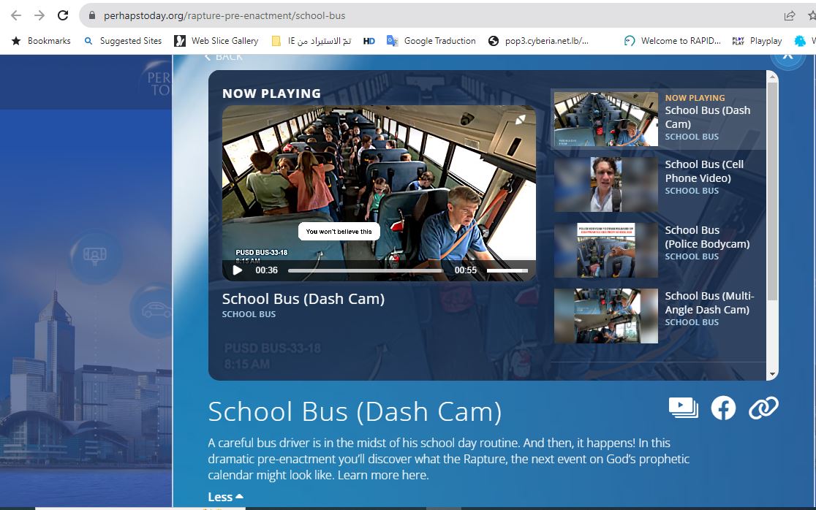
Task: Adjust the video volume slider
Action: pos(507,270)
